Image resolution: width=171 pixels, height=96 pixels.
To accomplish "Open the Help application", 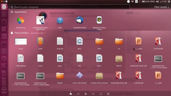I will [x=60, y=21].
